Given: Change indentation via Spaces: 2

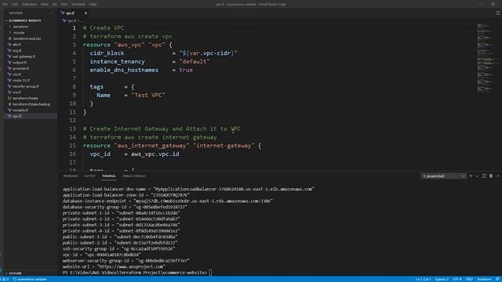Looking at the screenshot, I should (x=442, y=280).
